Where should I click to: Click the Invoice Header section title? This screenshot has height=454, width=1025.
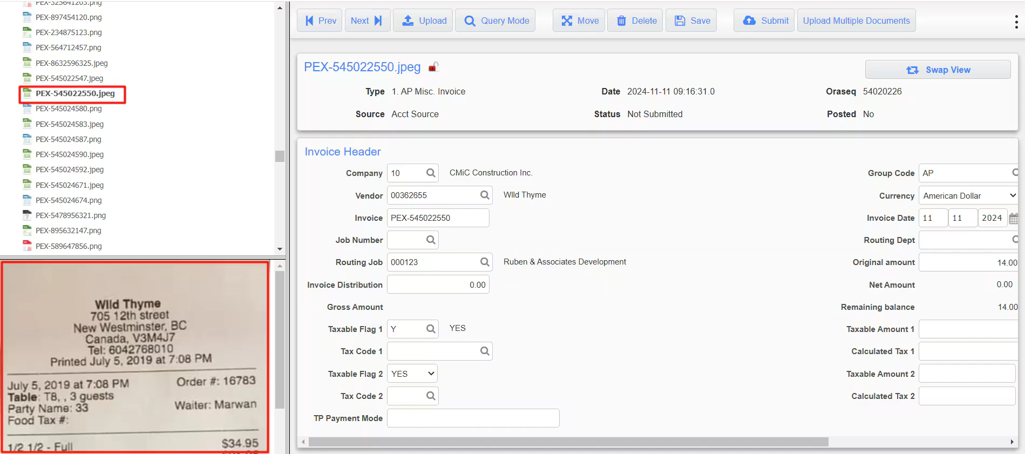343,152
